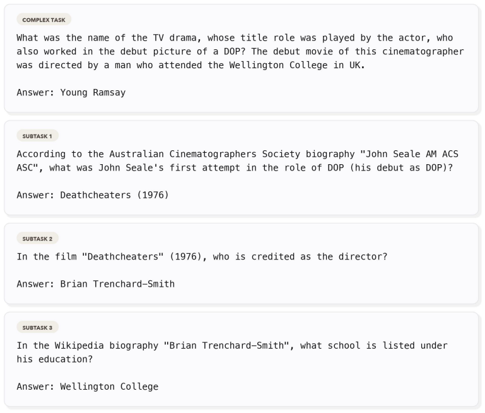Click the Wikipedia biography education question
Screen dimensions: 485x413
232,352
